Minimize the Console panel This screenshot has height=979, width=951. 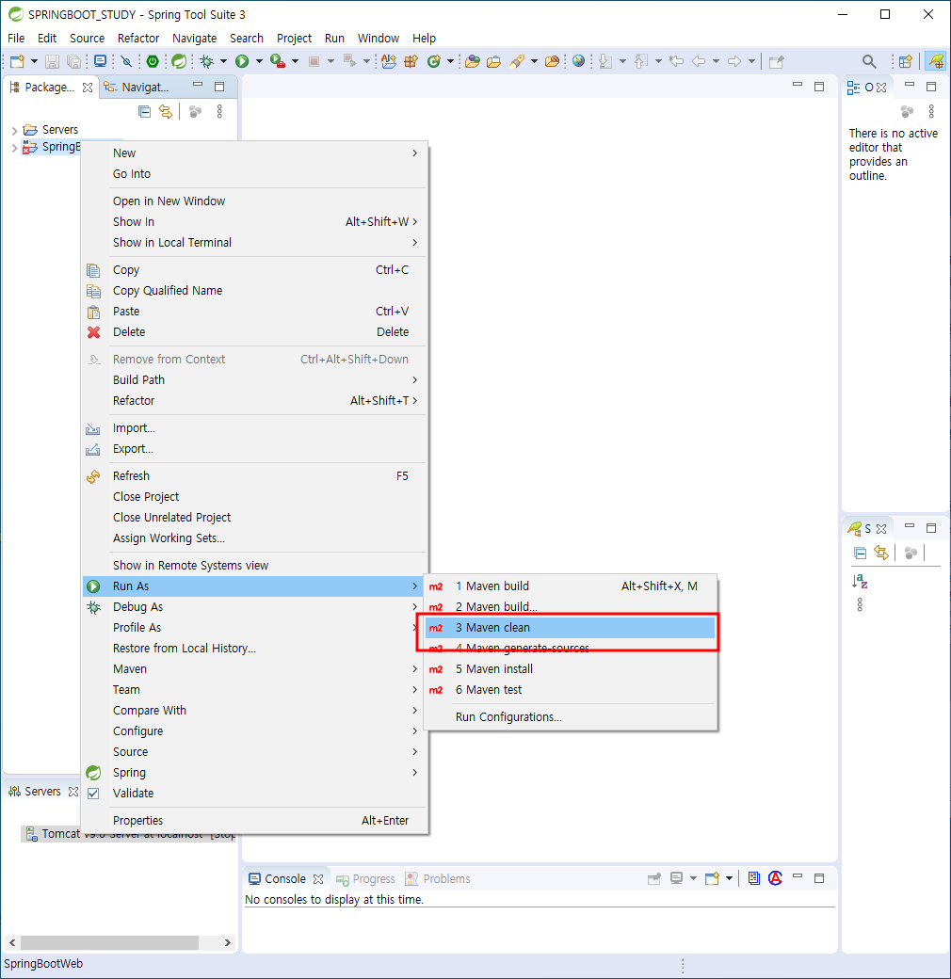[x=798, y=876]
